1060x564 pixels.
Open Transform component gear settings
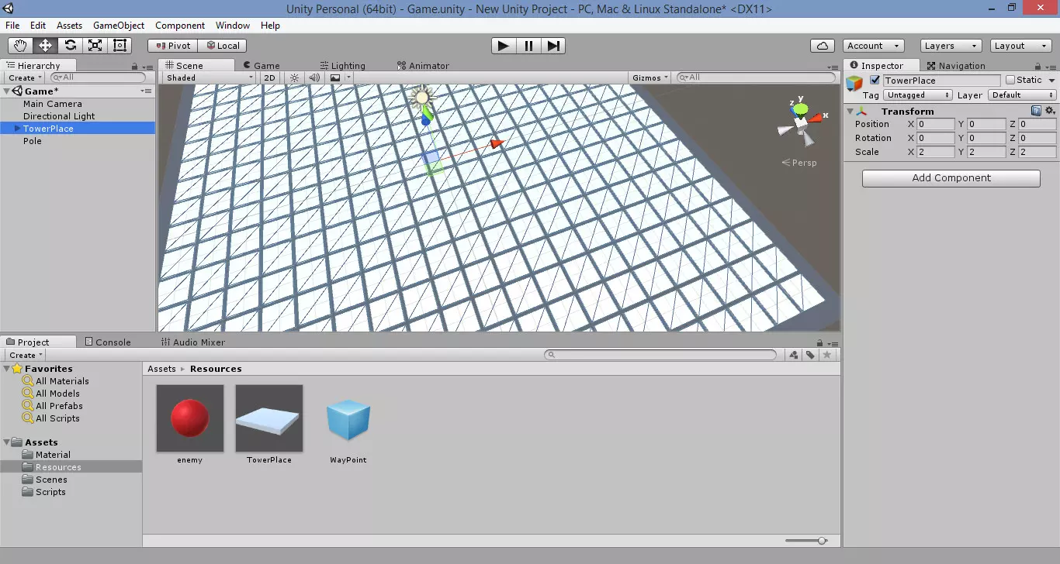click(x=1050, y=111)
